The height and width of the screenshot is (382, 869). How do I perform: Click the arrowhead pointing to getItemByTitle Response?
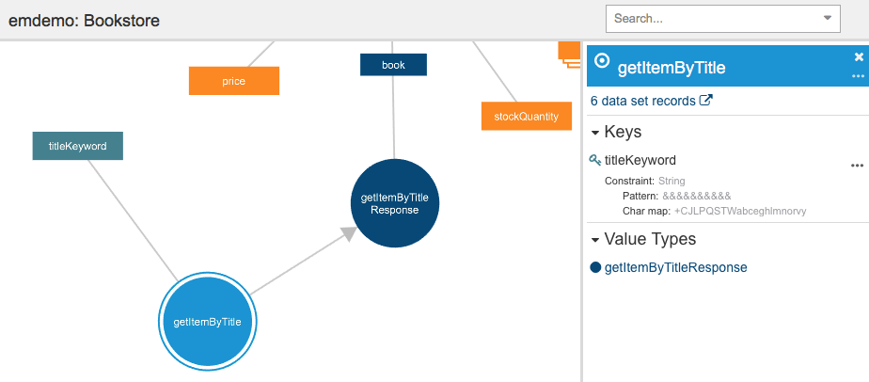point(349,233)
